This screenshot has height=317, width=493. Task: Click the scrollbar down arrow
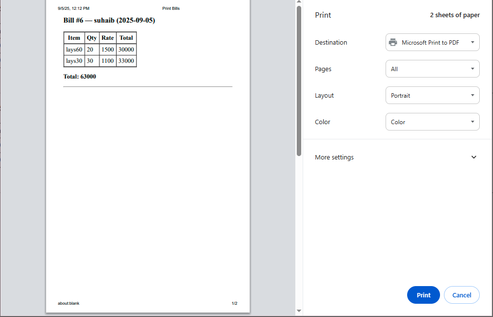click(299, 311)
